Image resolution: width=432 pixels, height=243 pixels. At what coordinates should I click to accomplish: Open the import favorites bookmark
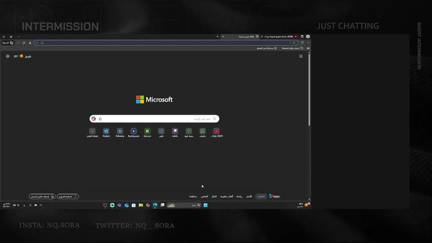pyautogui.click(x=292, y=48)
